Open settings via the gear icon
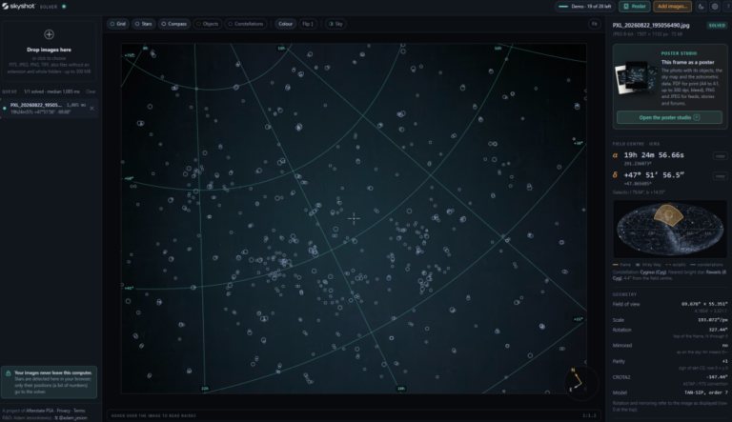 [715, 6]
